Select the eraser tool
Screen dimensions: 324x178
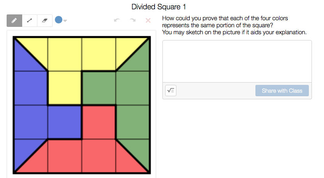tap(45, 20)
